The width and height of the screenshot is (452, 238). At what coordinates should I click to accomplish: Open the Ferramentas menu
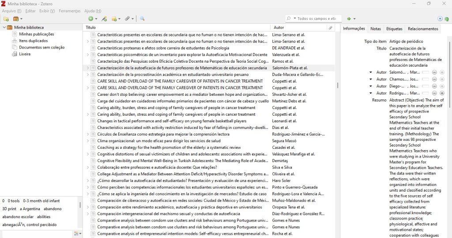click(x=69, y=11)
